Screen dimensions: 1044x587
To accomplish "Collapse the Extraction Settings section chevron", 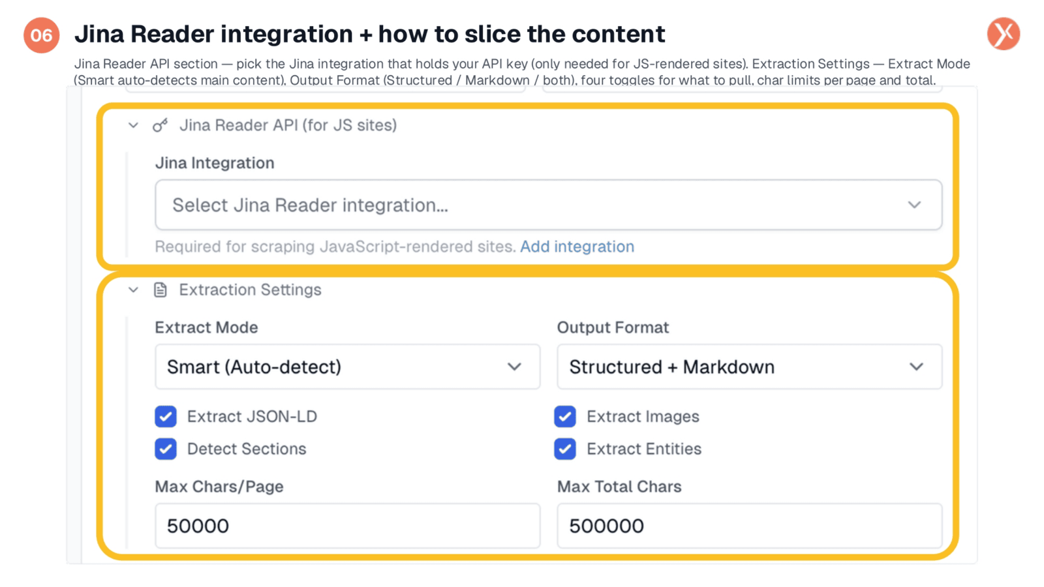I will [x=133, y=290].
